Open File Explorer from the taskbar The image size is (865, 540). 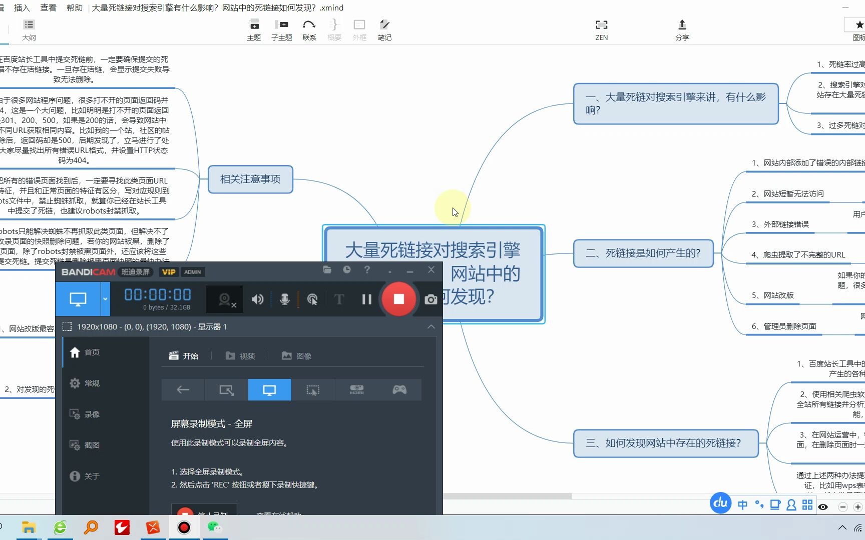click(29, 527)
